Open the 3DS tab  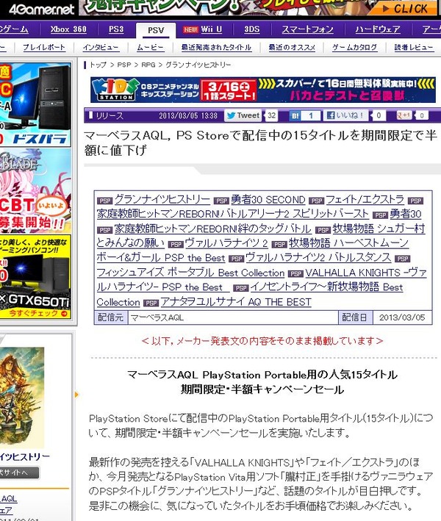(252, 29)
